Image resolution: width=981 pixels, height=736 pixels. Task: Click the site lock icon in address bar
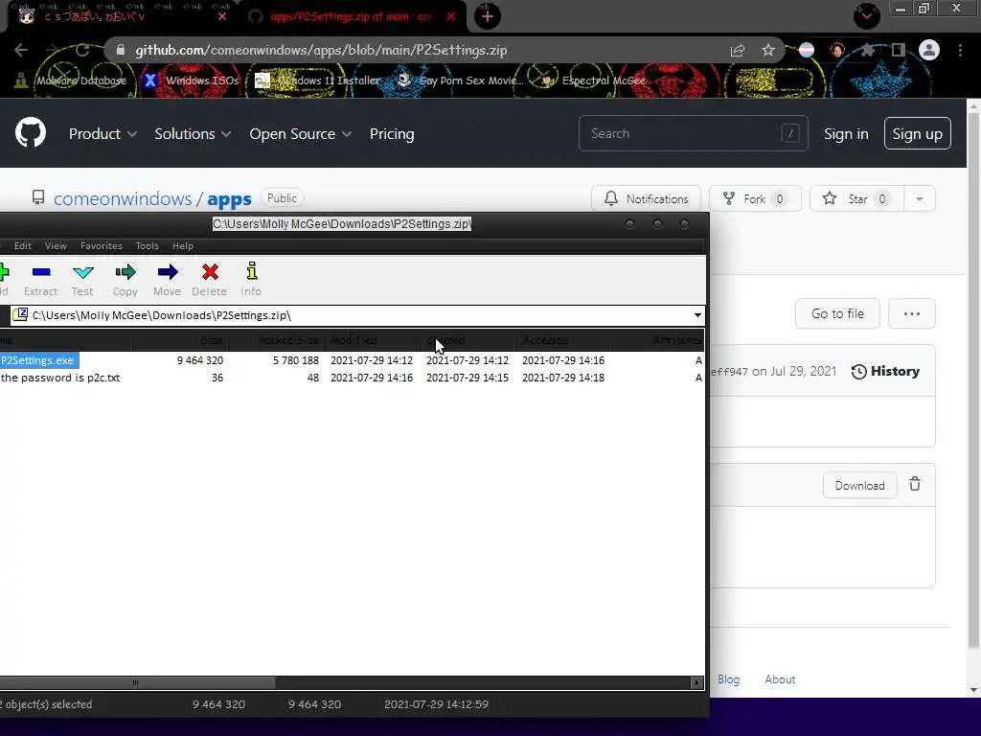click(121, 50)
